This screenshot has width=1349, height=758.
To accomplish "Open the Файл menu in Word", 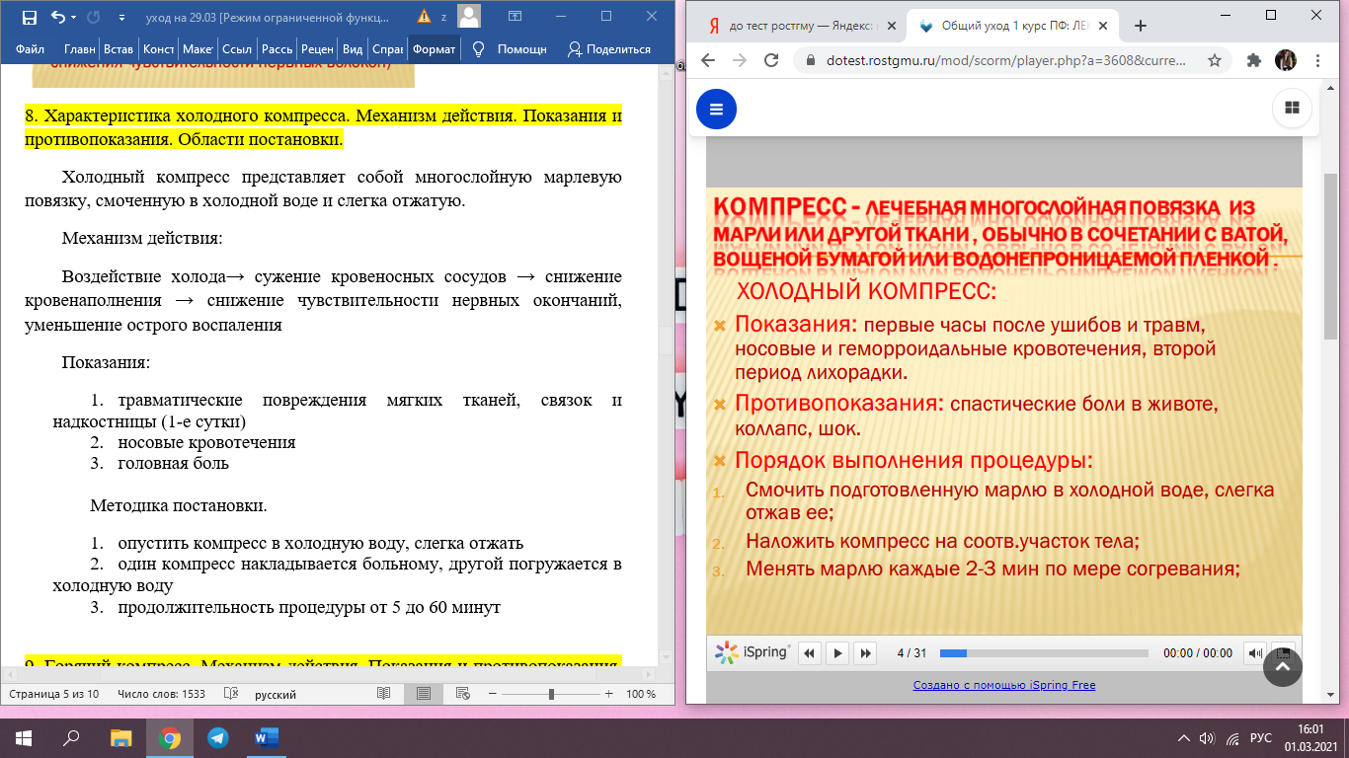I will (x=31, y=48).
